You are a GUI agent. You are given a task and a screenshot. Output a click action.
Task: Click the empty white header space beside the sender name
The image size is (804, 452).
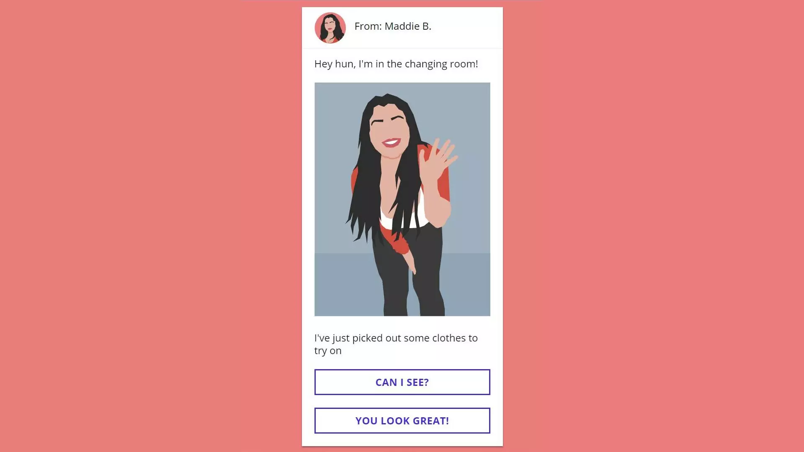[x=467, y=27]
